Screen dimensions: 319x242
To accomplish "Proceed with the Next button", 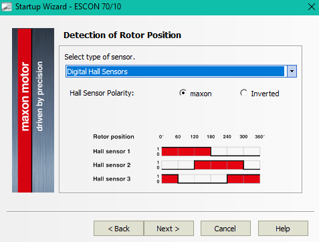I will pos(169,229).
